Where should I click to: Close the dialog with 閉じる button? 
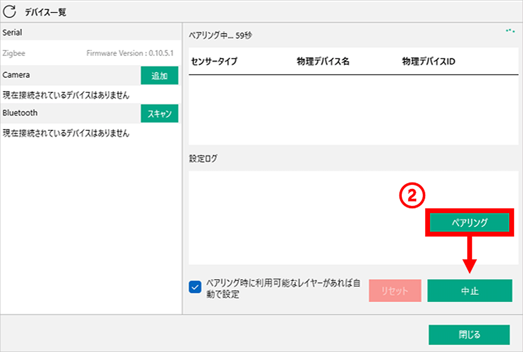coord(469,335)
